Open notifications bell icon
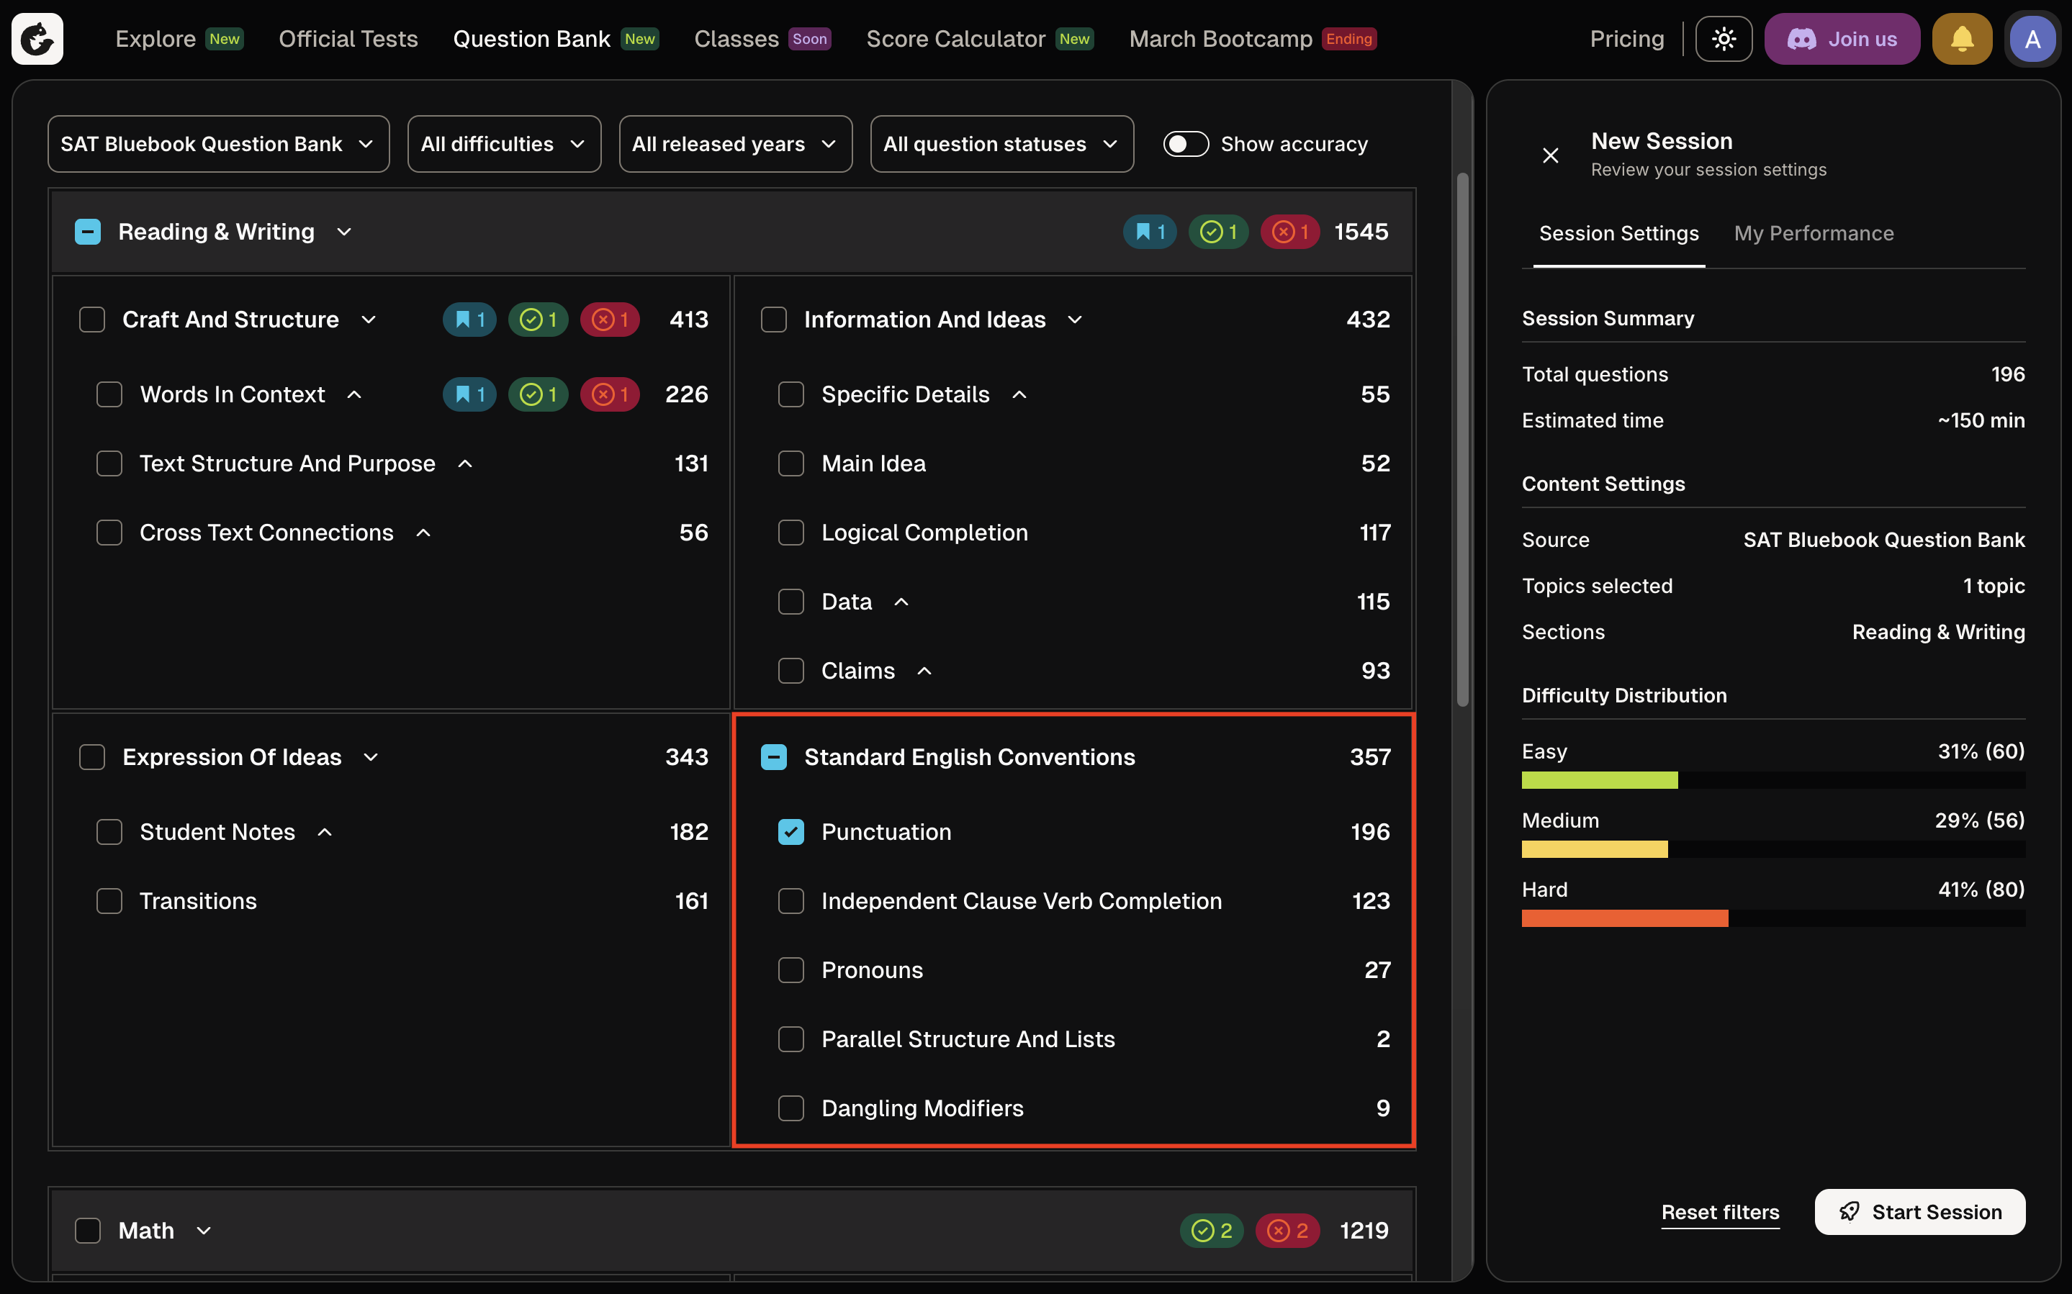This screenshot has width=2072, height=1294. tap(1962, 39)
